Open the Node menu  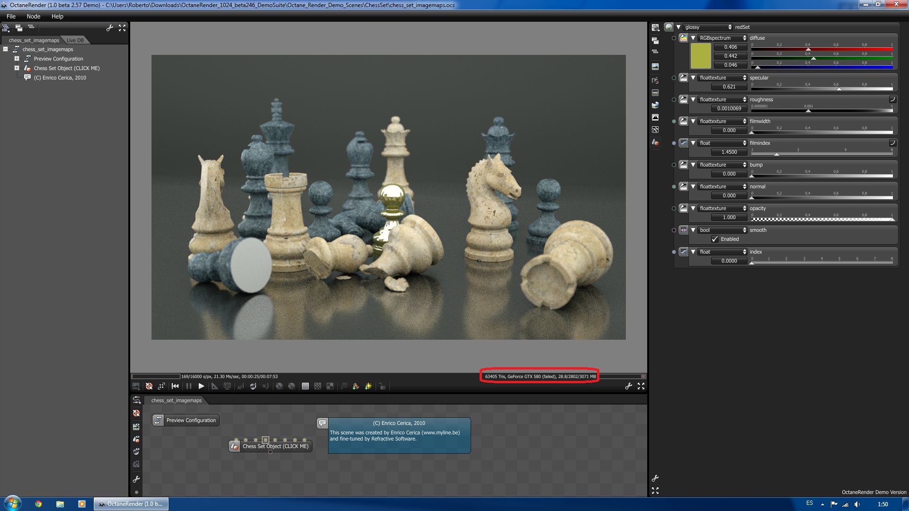tap(33, 16)
